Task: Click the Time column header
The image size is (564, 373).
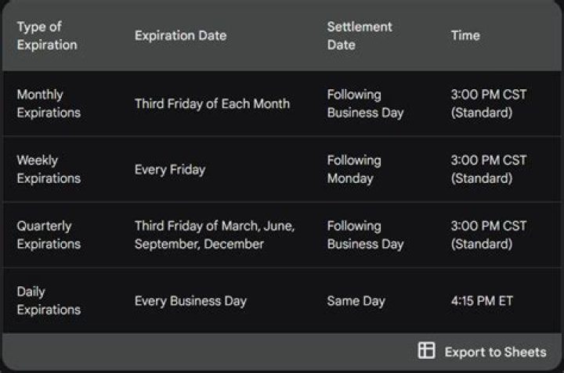Action: (x=465, y=36)
